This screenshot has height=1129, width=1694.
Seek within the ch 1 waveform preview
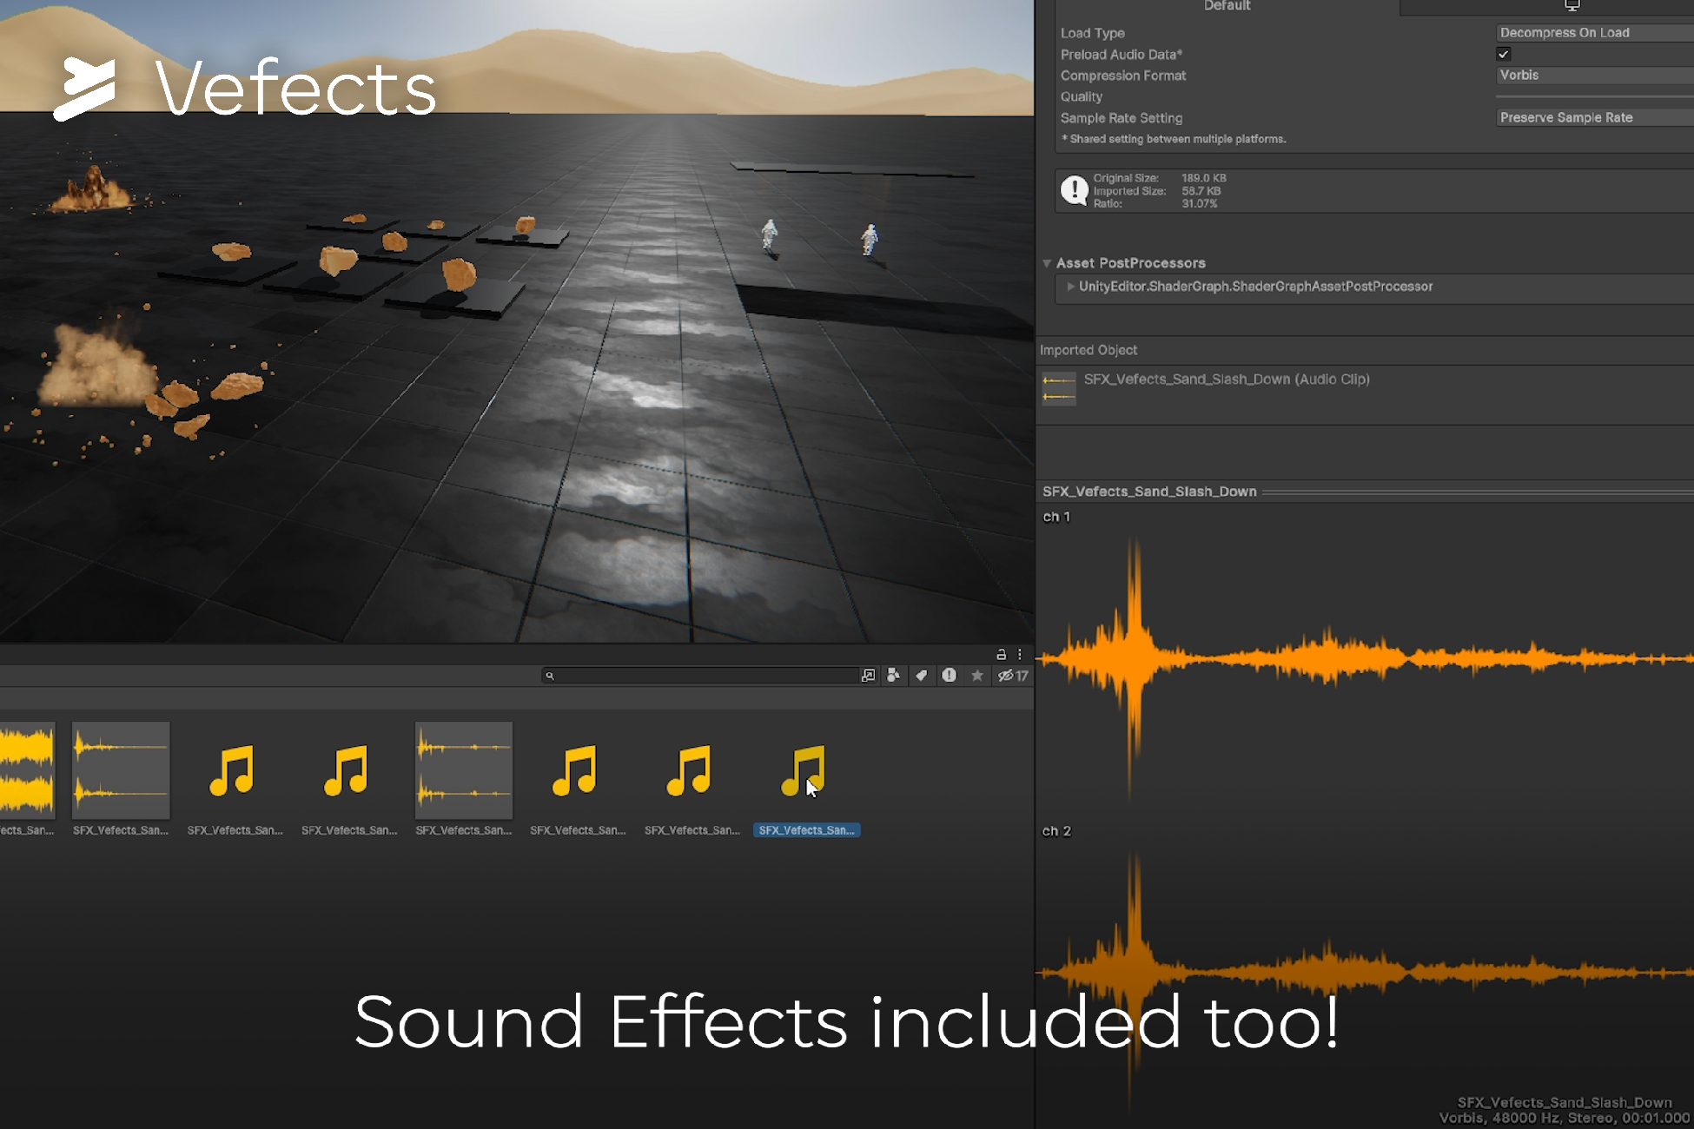tap(1365, 660)
